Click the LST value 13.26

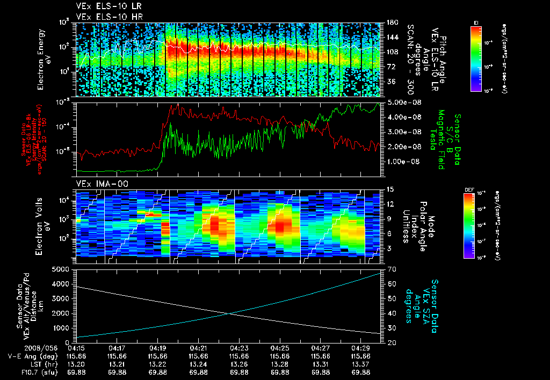point(239,364)
